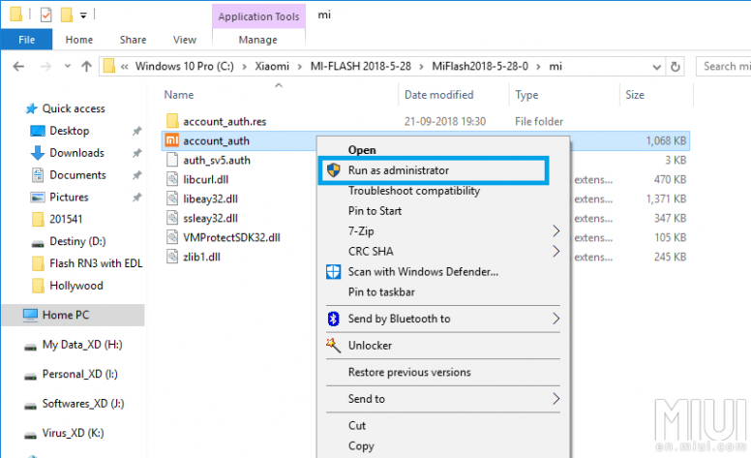Choose Cut from the context menu
The width and height of the screenshot is (751, 458).
pos(357,425)
